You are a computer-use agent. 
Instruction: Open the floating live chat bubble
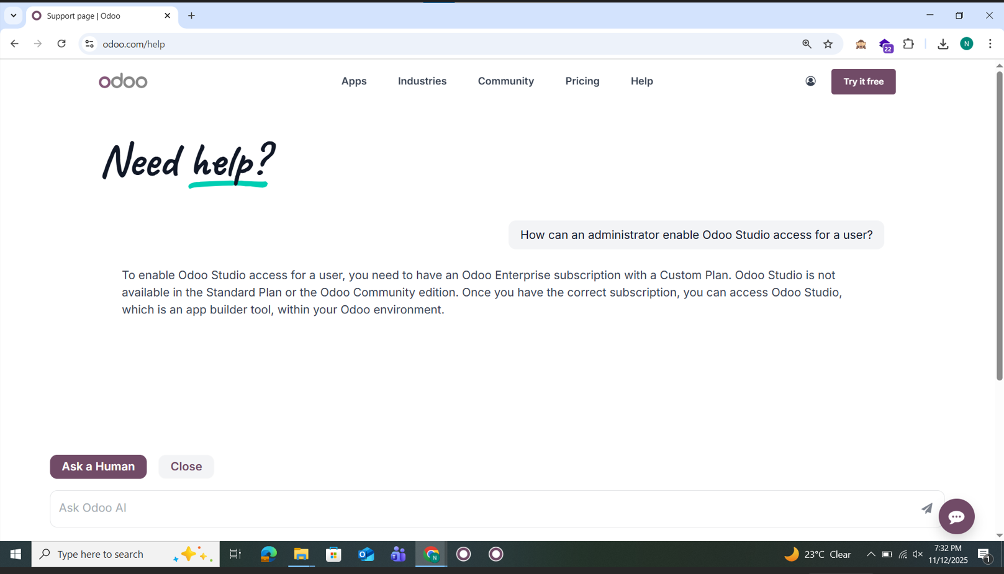coord(956,516)
